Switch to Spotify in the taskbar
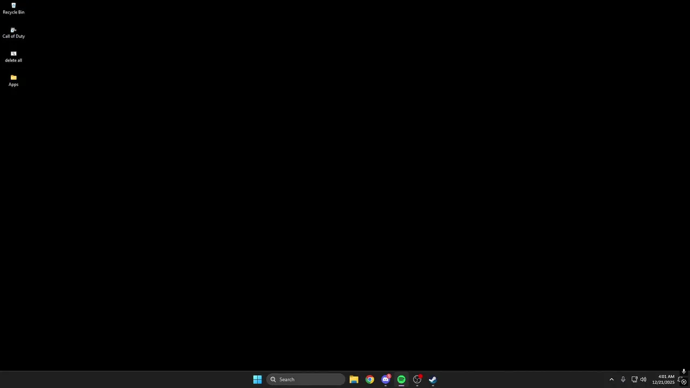This screenshot has height=388, width=690. (x=401, y=379)
